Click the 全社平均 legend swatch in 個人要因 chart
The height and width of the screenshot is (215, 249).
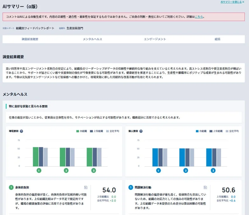click(x=227, y=131)
